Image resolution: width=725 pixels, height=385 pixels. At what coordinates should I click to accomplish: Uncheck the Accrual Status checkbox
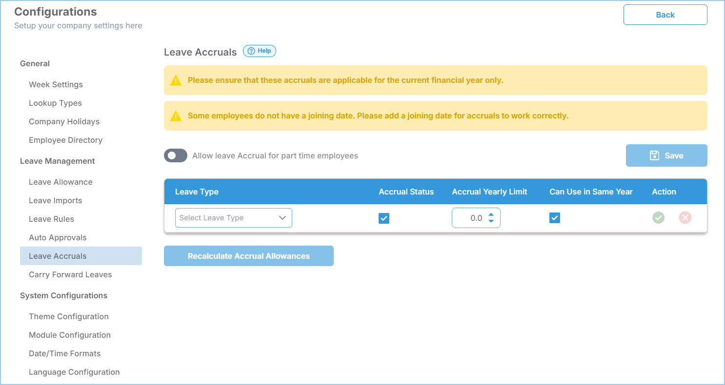pyautogui.click(x=384, y=218)
